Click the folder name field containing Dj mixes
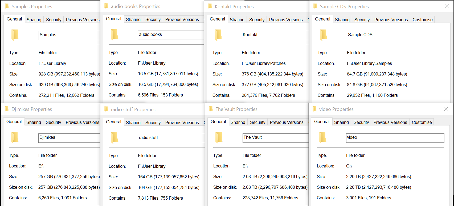Viewport: 454px width, 206px height. coord(69,138)
